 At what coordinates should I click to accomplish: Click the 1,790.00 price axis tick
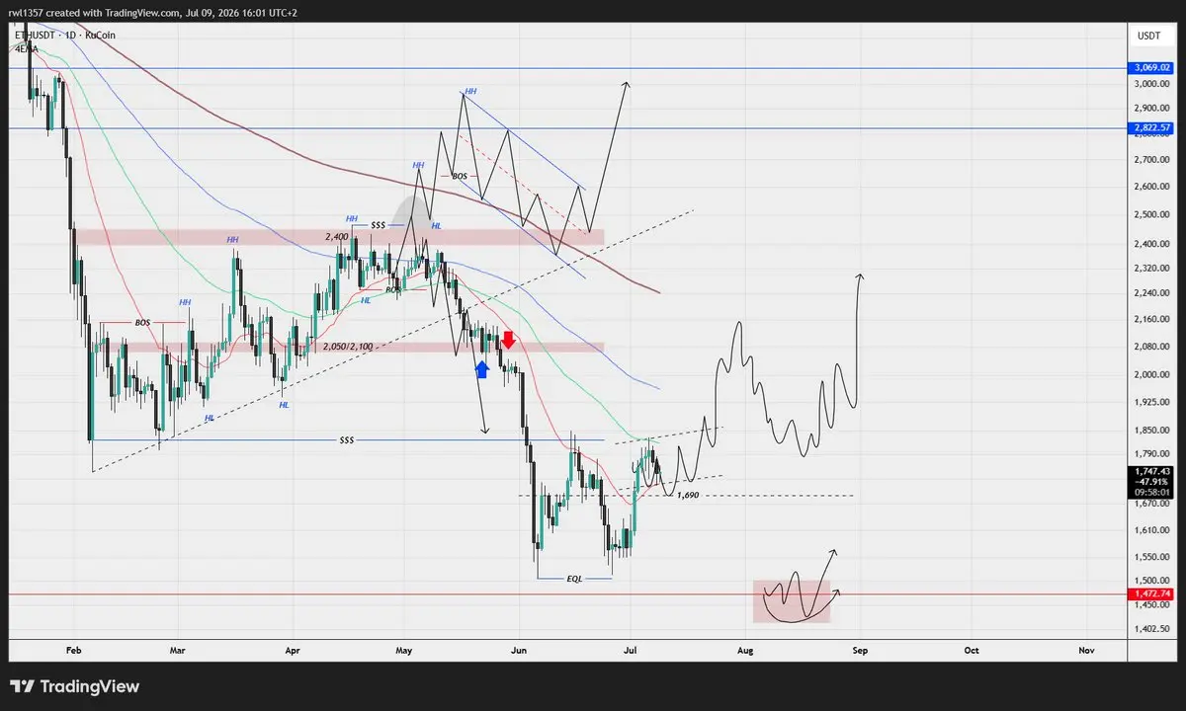(1152, 454)
